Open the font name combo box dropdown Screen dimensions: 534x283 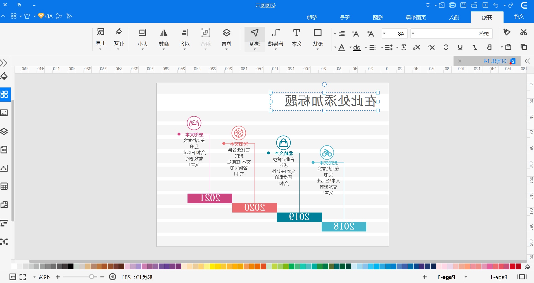[x=413, y=34]
